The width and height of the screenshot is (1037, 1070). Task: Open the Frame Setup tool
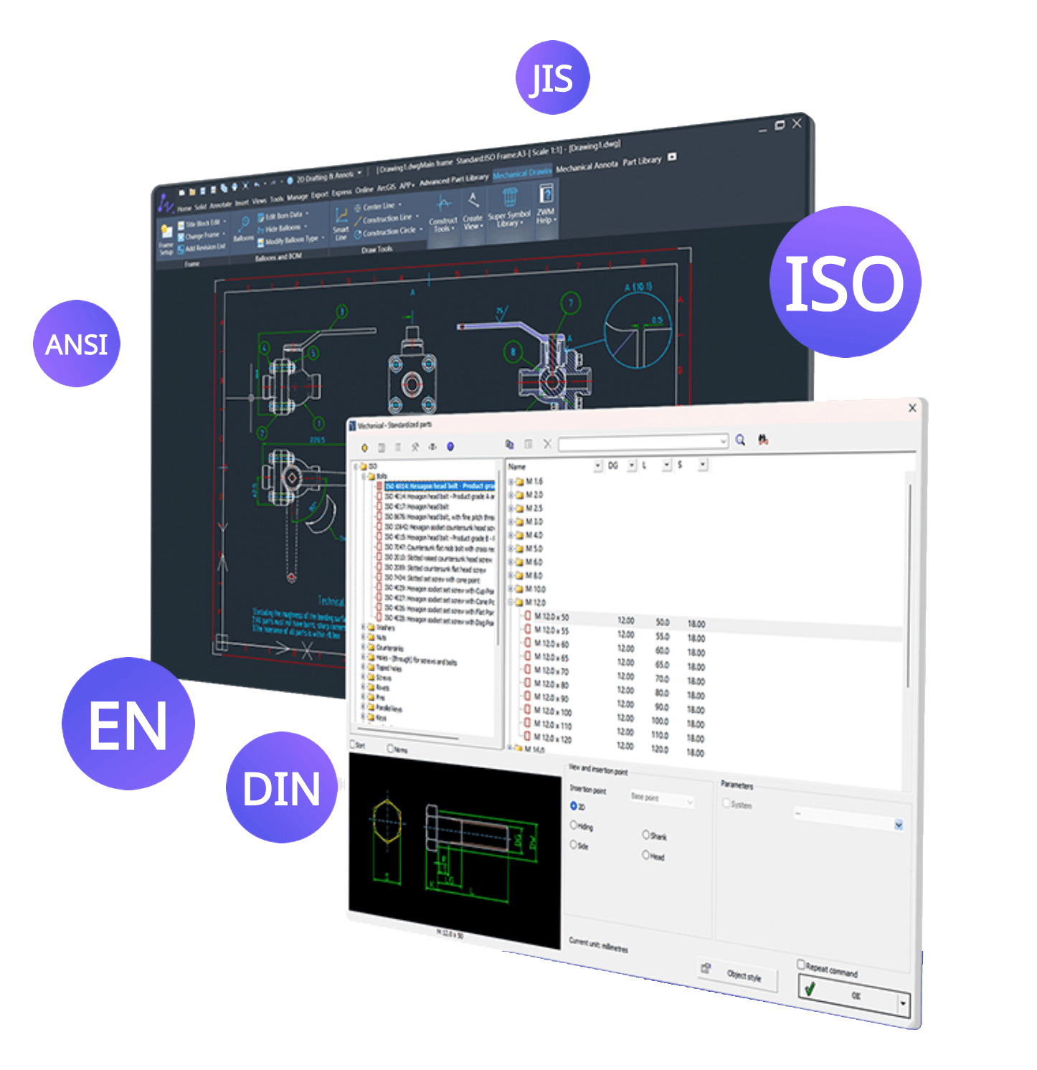tap(166, 240)
